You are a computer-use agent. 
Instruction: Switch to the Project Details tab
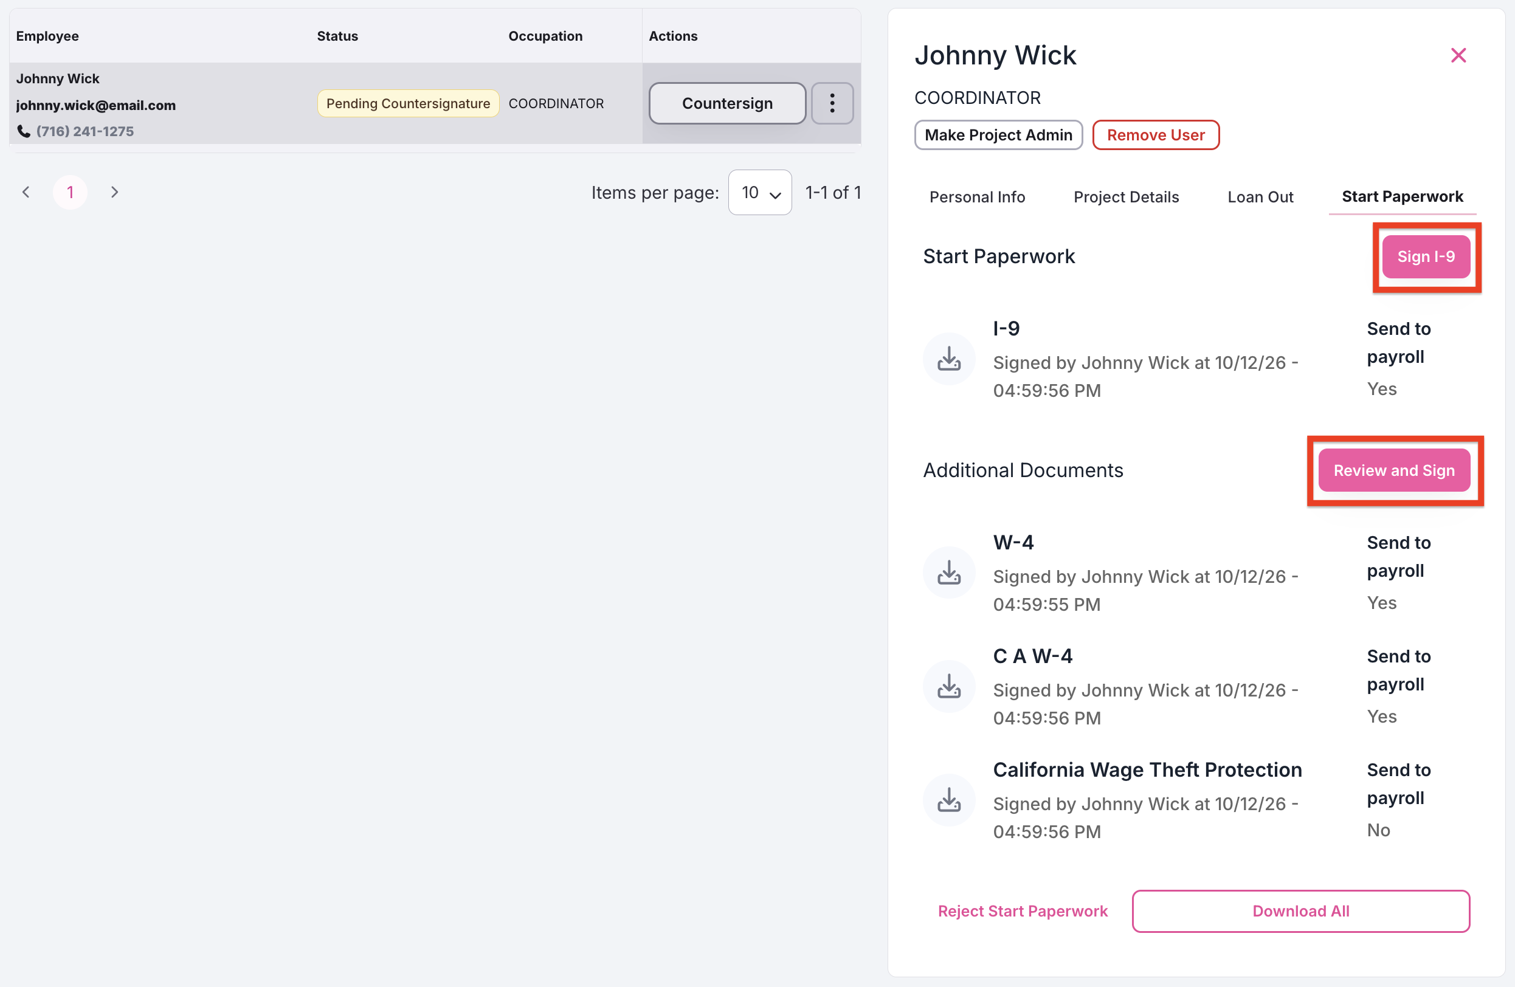point(1126,197)
